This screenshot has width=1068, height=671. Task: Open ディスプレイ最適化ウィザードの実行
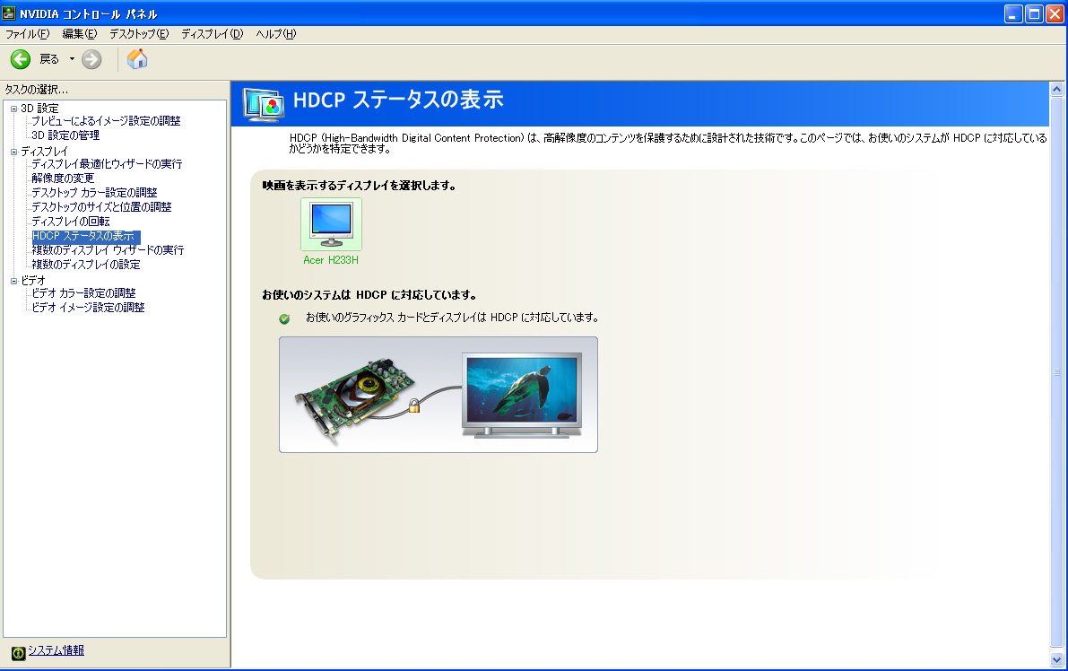[x=107, y=164]
